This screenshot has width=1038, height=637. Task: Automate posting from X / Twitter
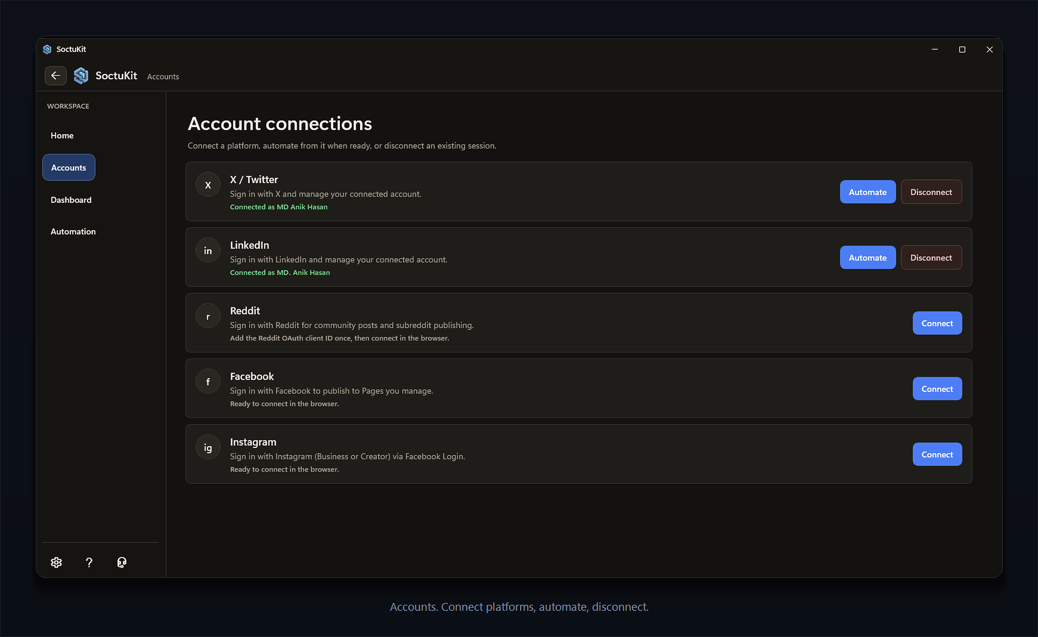click(867, 192)
